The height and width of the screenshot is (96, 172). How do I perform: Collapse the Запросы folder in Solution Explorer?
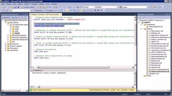tap(141, 29)
